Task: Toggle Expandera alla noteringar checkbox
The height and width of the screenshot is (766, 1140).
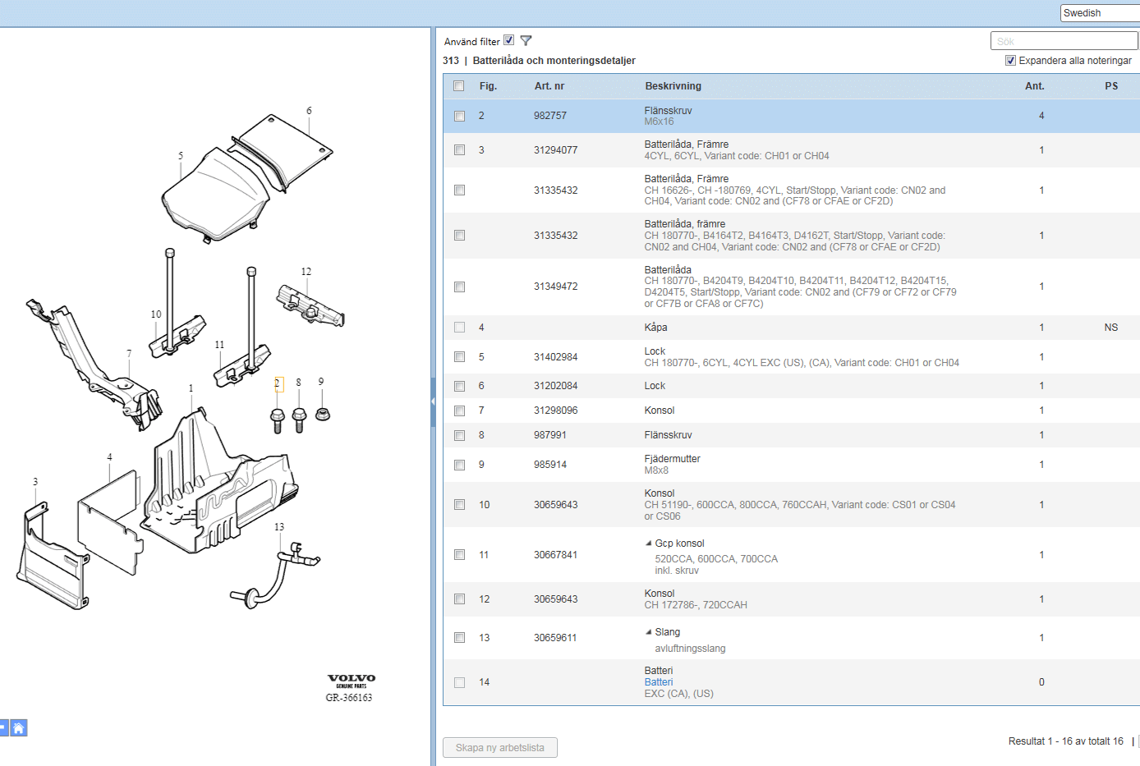Action: (x=1010, y=60)
